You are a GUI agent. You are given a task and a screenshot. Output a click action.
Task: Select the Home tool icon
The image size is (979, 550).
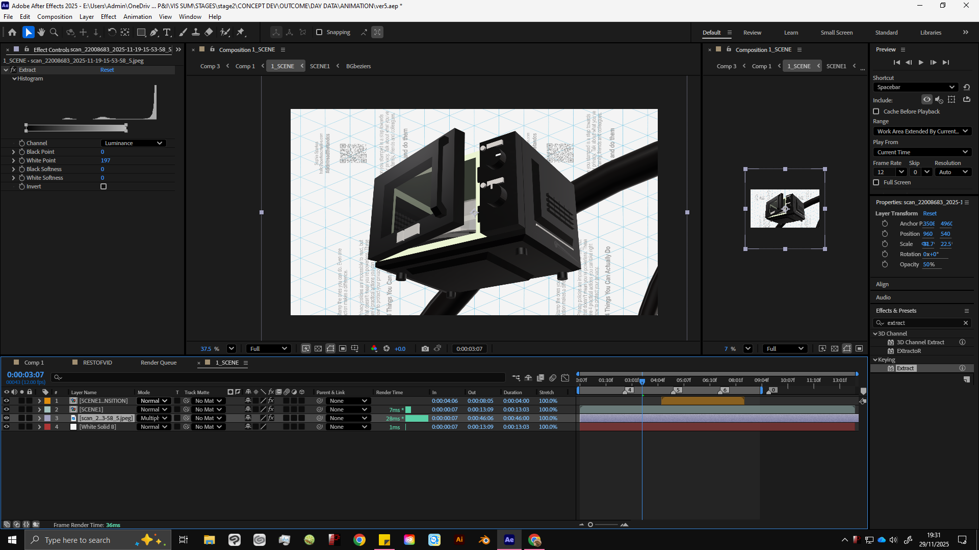click(12, 32)
